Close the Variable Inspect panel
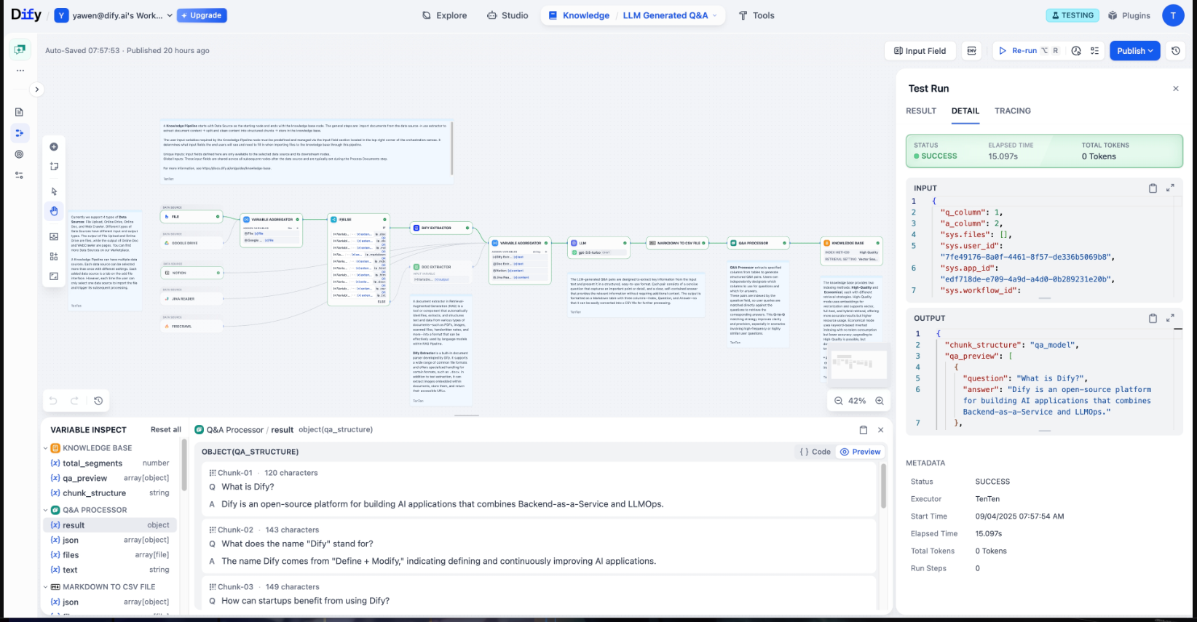The height and width of the screenshot is (622, 1197). (880, 430)
